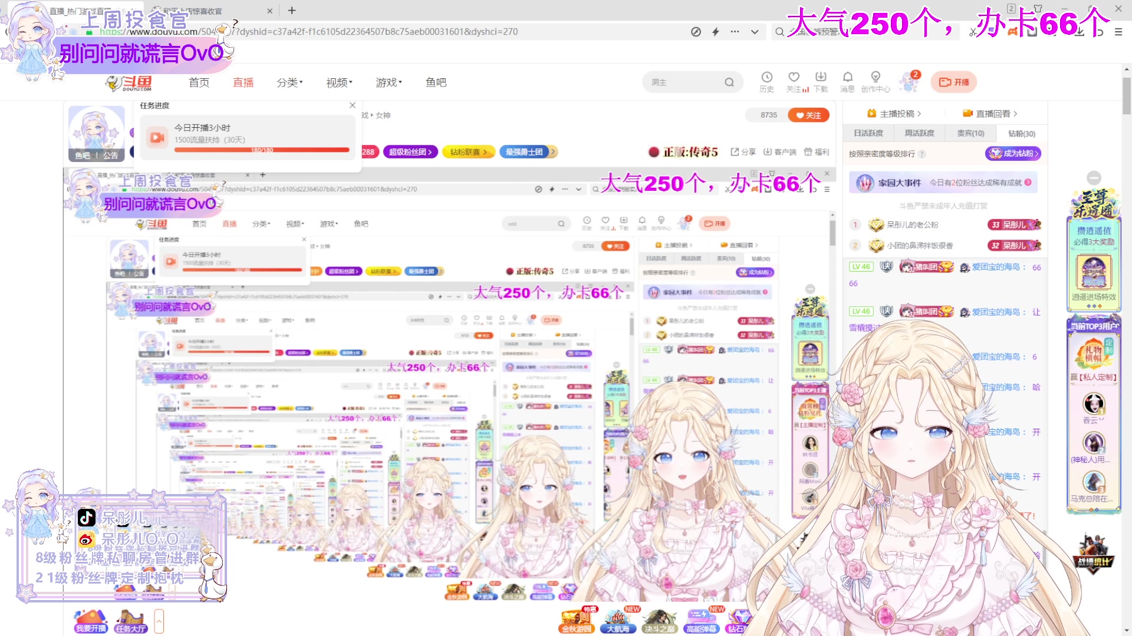The width and height of the screenshot is (1132, 636).
Task: Click browser hamburger menu icon
Action: [1118, 32]
